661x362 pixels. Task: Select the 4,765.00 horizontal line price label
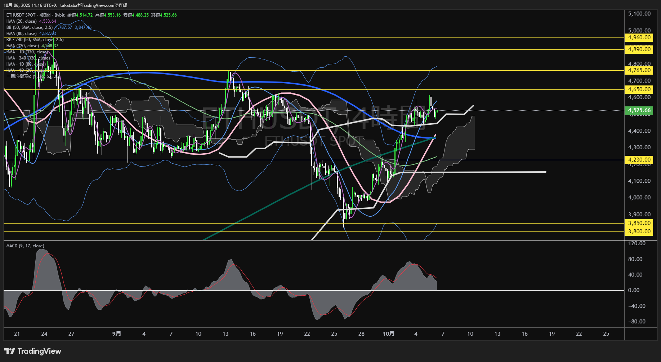point(639,70)
